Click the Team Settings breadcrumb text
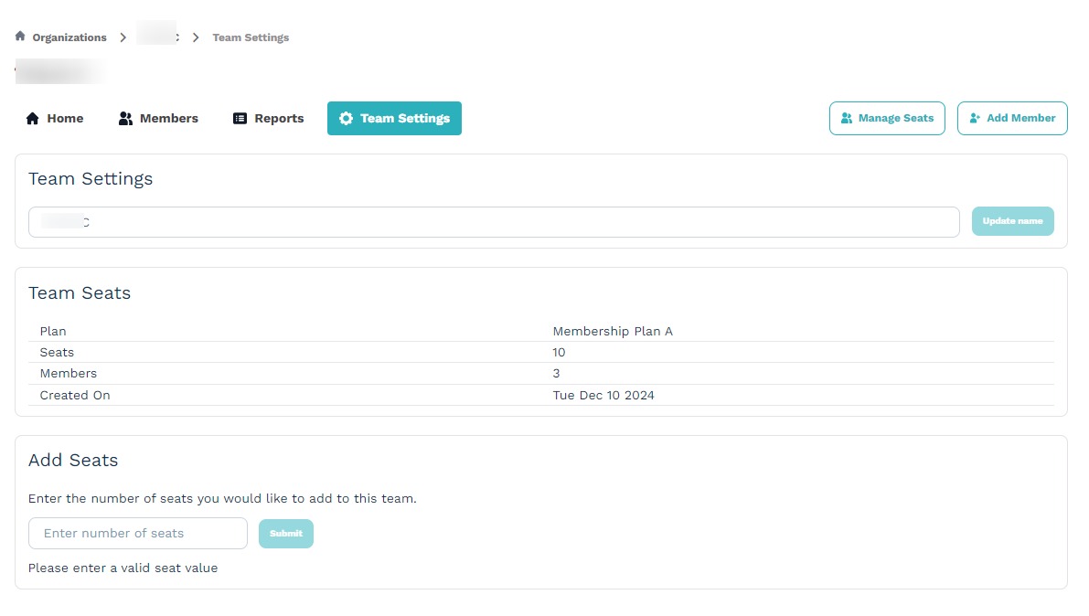This screenshot has height=616, width=1089. pos(251,37)
